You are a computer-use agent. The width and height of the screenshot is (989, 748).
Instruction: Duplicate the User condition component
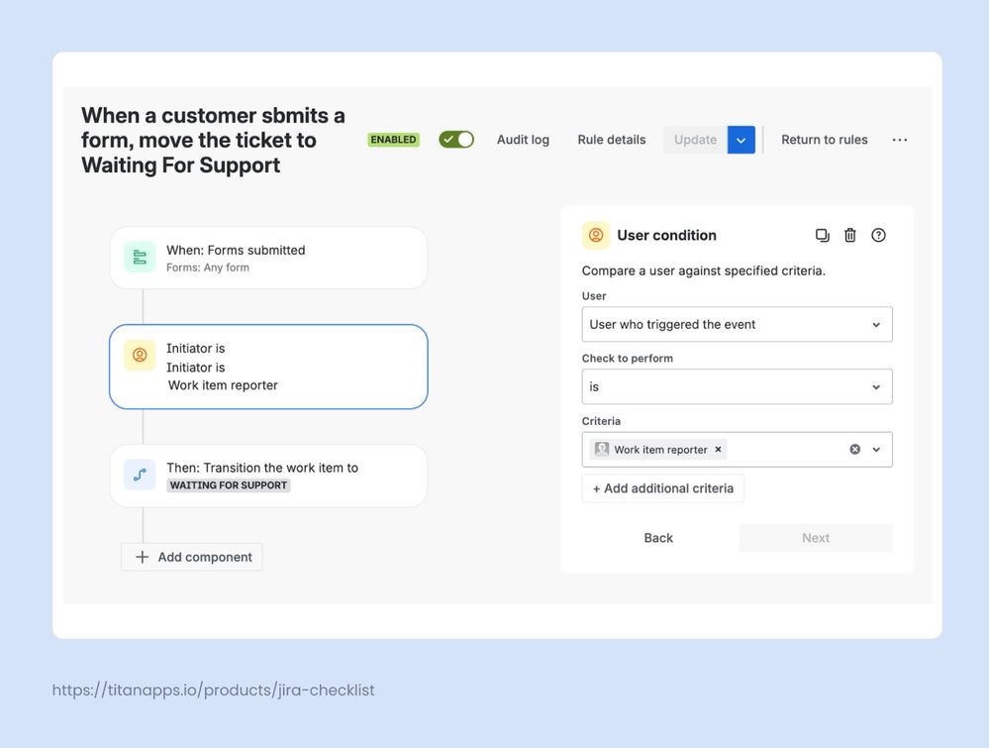[823, 235]
